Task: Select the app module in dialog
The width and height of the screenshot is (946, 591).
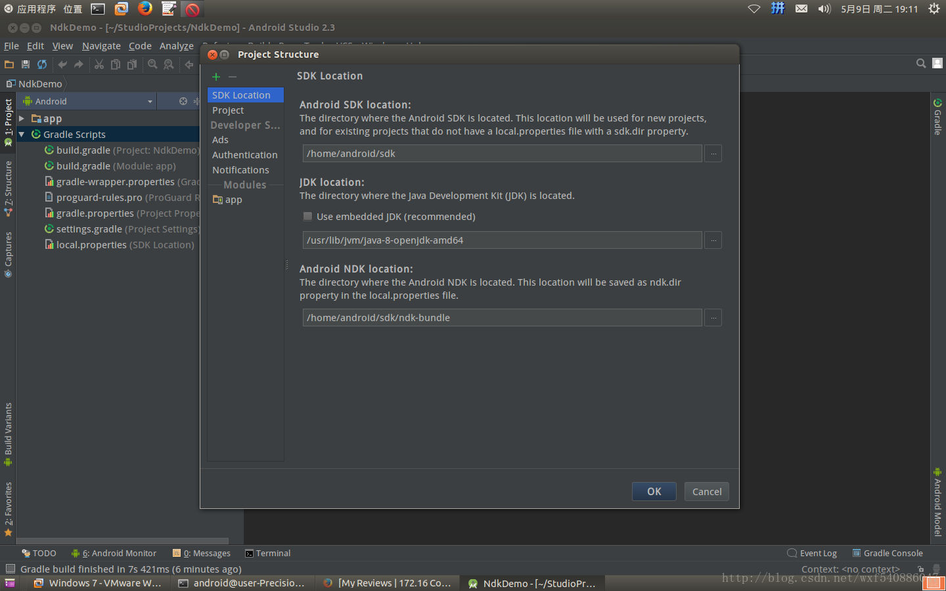Action: (246, 200)
